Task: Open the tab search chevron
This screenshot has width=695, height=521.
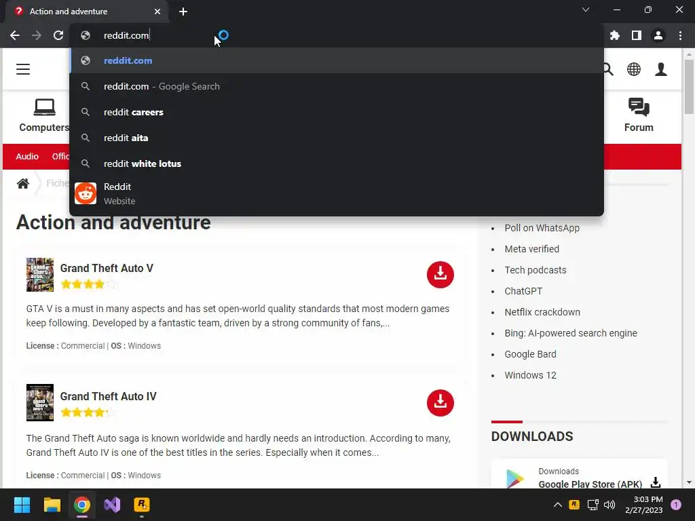Action: point(586,9)
